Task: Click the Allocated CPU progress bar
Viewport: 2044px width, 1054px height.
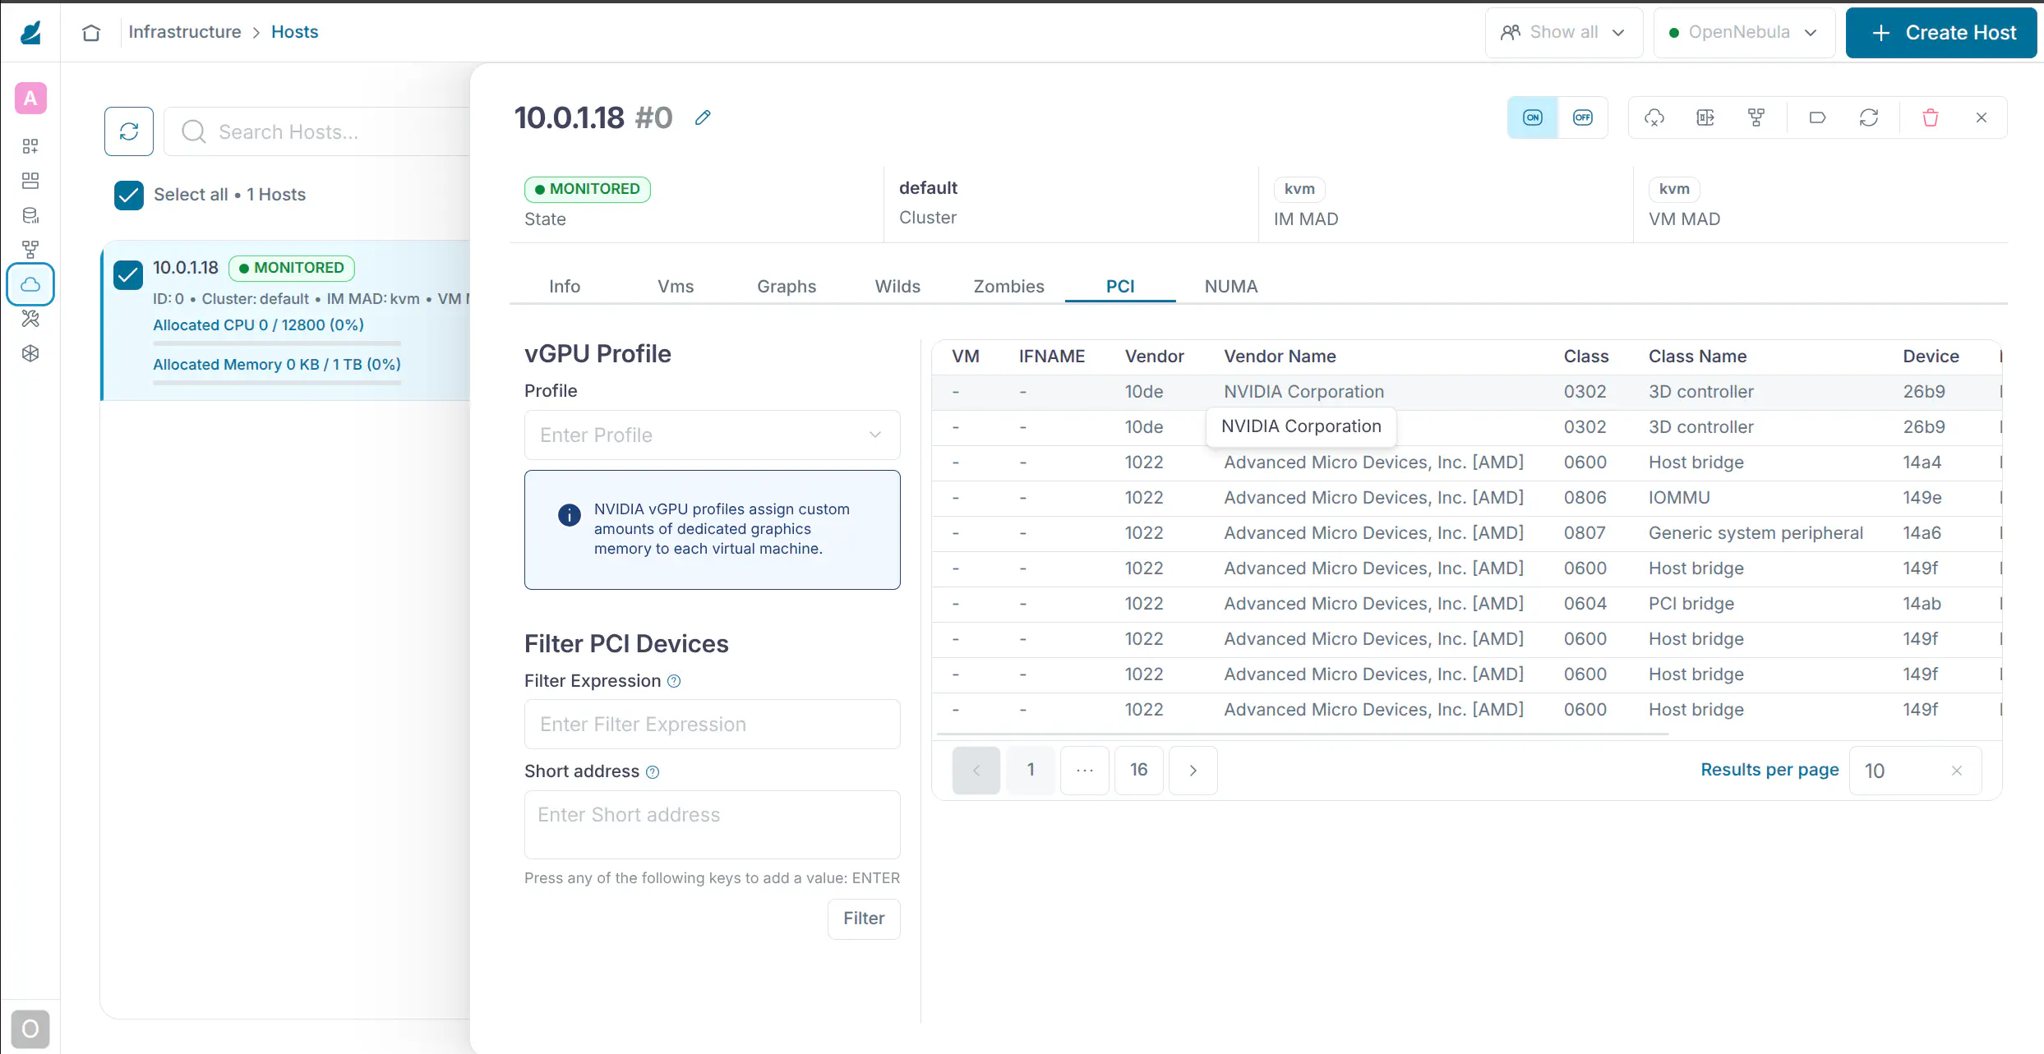Action: [277, 343]
